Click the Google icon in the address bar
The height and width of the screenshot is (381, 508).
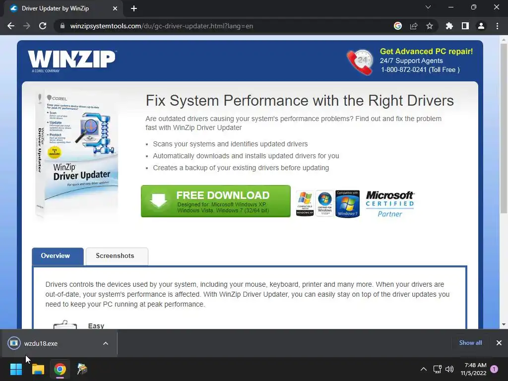tap(397, 26)
